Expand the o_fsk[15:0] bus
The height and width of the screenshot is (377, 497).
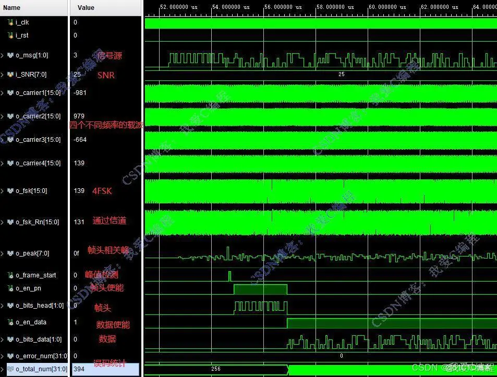point(2,191)
